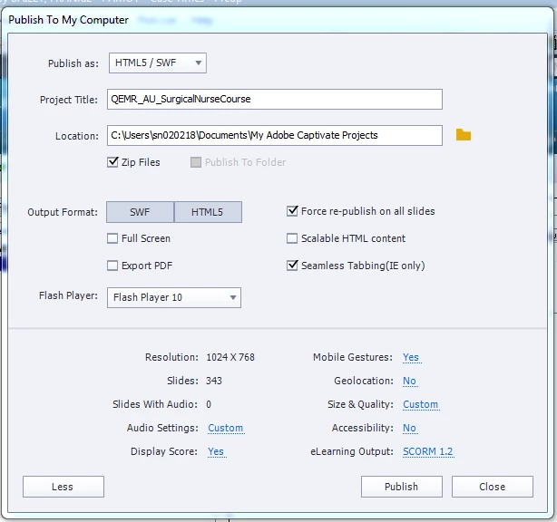Open Mobile Gestures Yes link
Viewport: 557px width, 522px height.
(411, 357)
